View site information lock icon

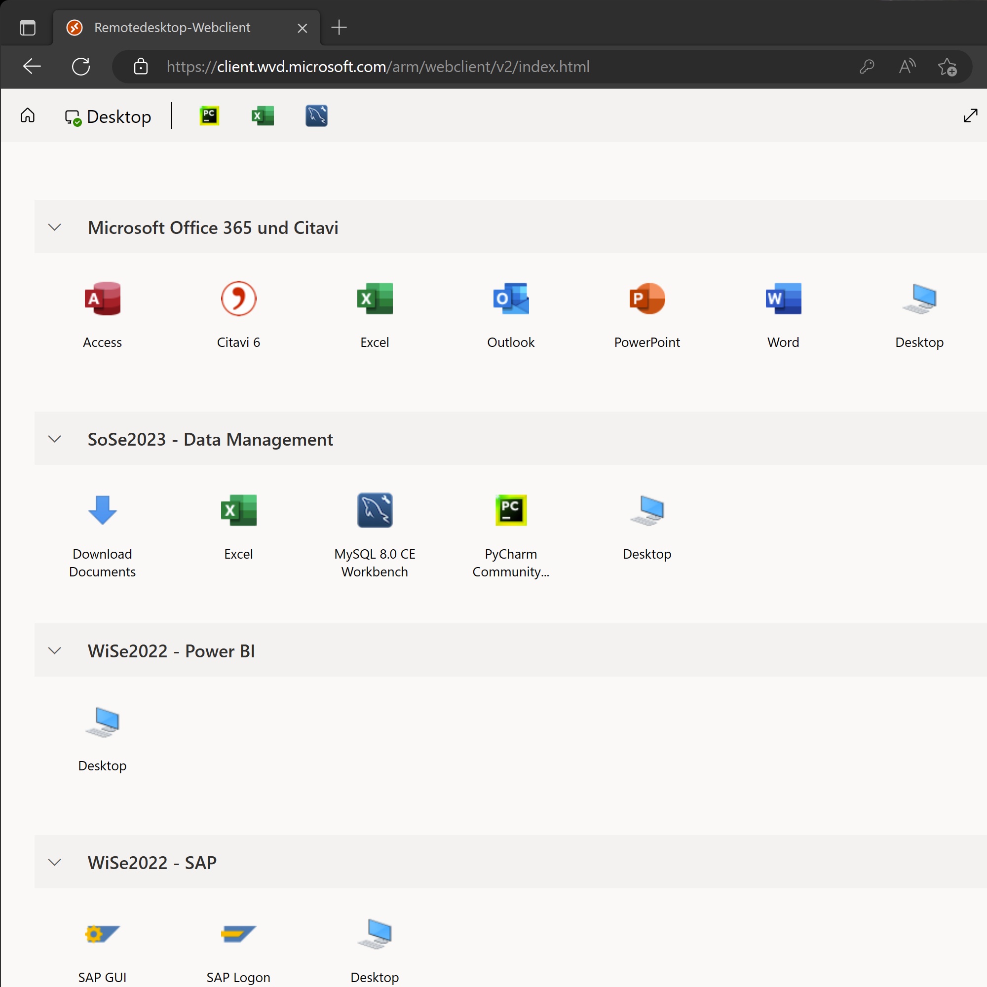141,67
